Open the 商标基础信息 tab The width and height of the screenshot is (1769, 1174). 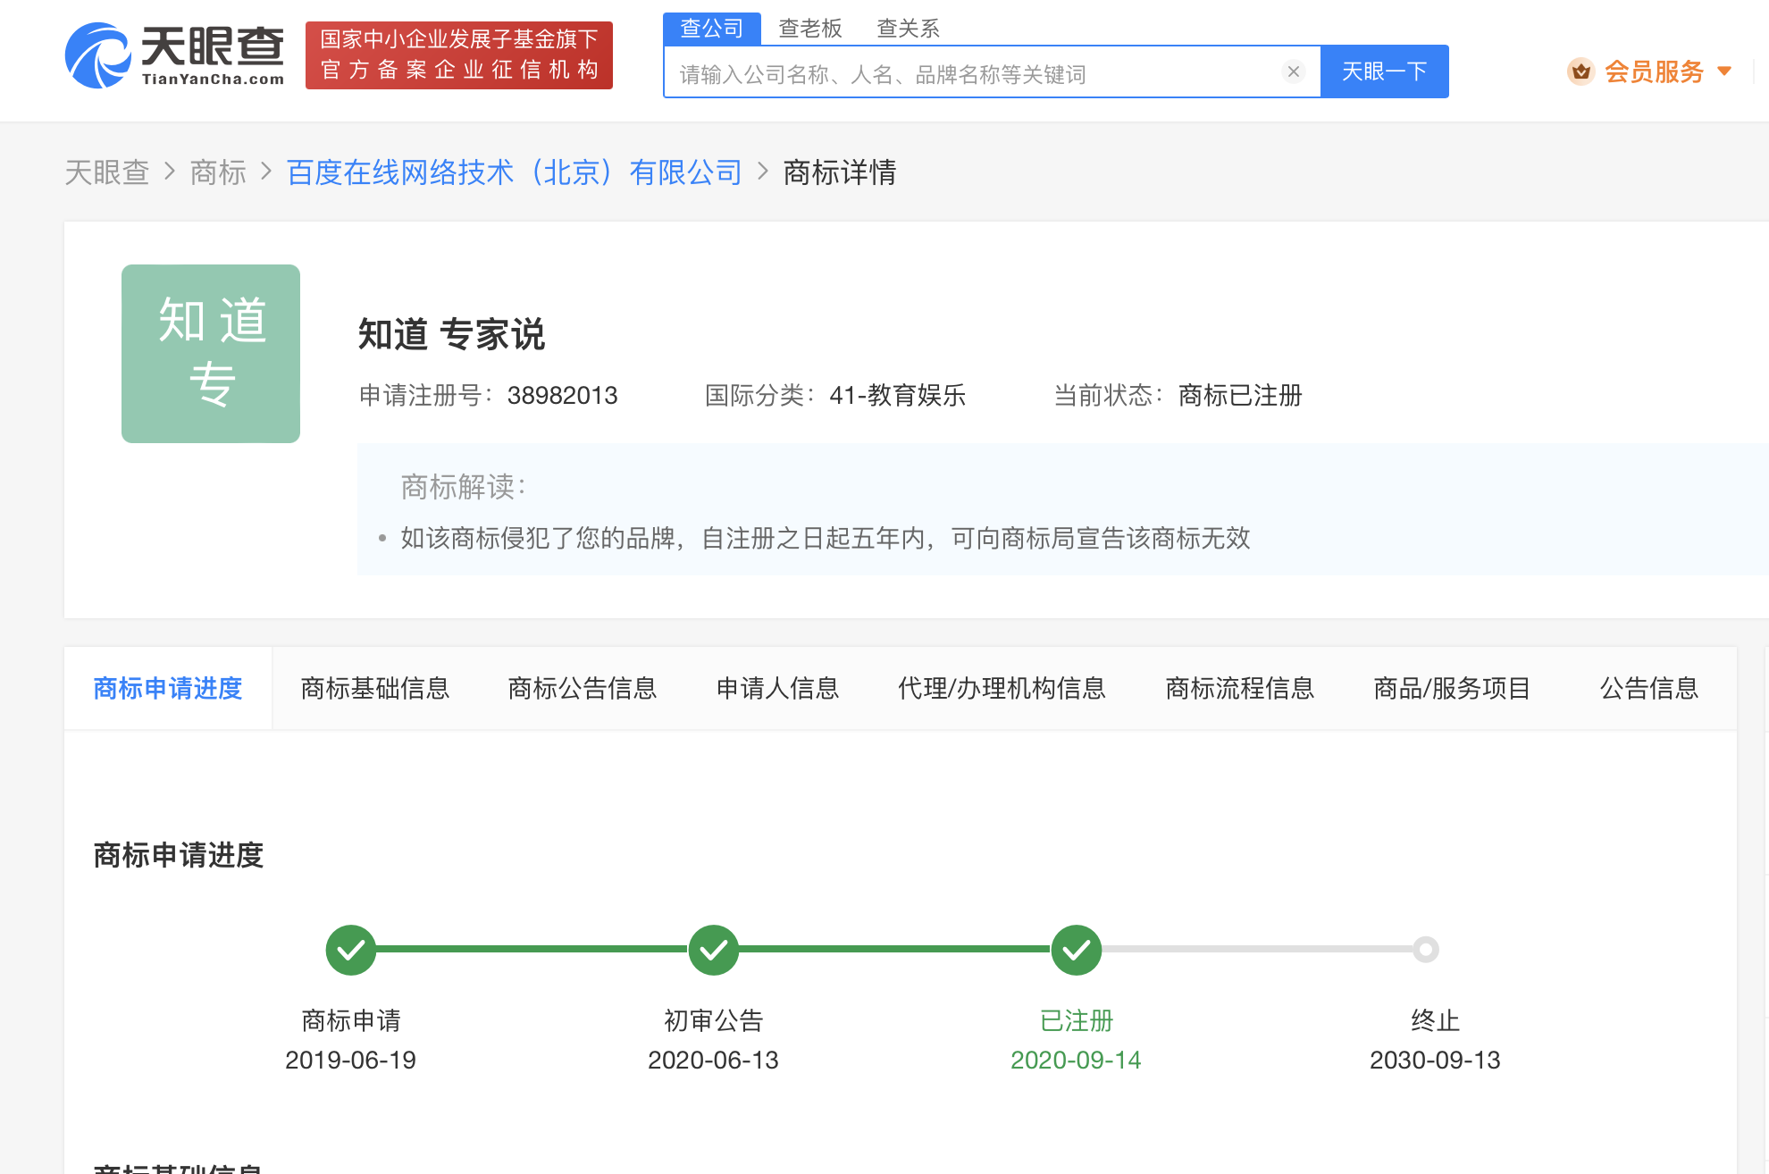tap(375, 688)
